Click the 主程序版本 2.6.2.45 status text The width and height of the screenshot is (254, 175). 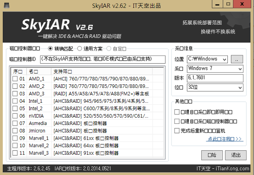pyautogui.click(x=29, y=168)
